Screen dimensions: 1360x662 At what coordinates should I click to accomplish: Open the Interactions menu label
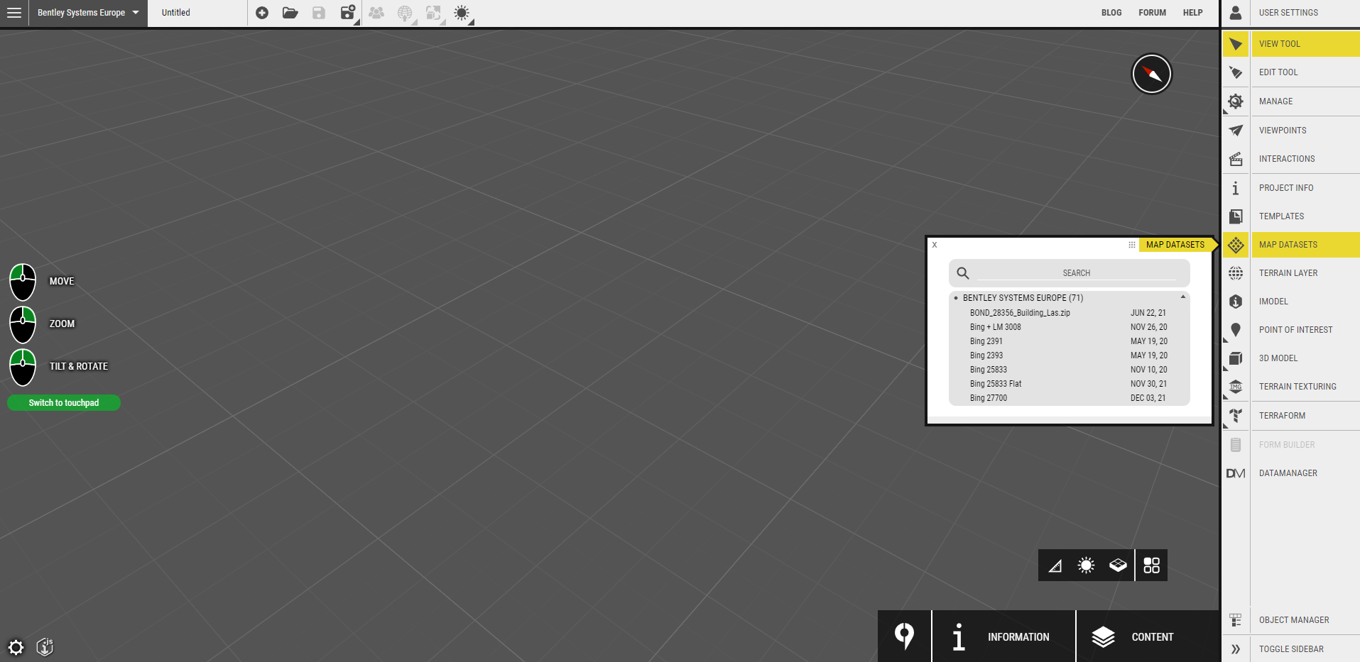tap(1287, 159)
